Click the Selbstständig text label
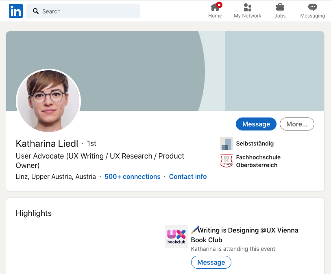The image size is (331, 274). click(x=255, y=144)
